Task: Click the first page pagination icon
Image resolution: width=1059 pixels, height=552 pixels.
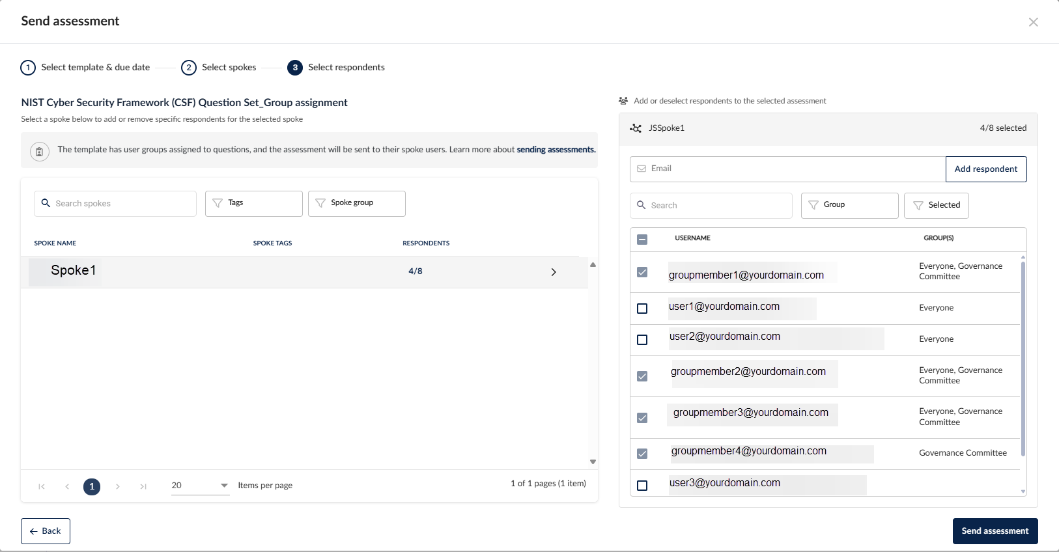Action: 42,486
